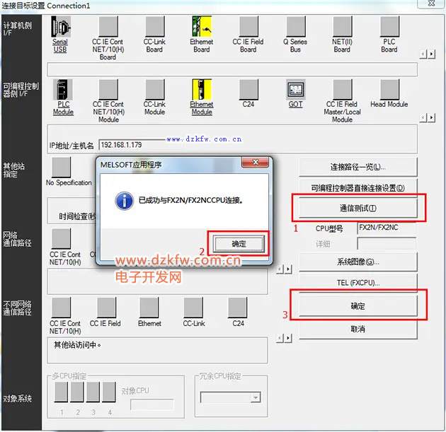
Task: Select CC IE Field Master/Local Module icon
Action: pos(342,89)
